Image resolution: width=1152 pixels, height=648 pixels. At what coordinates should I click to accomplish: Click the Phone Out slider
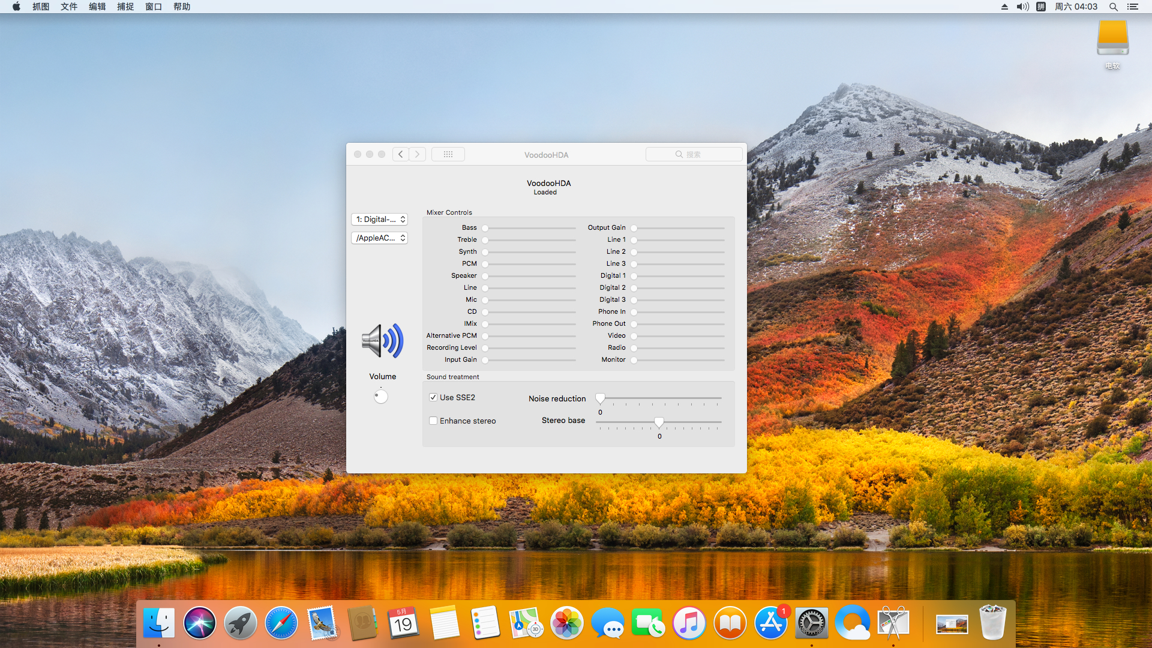[677, 324]
